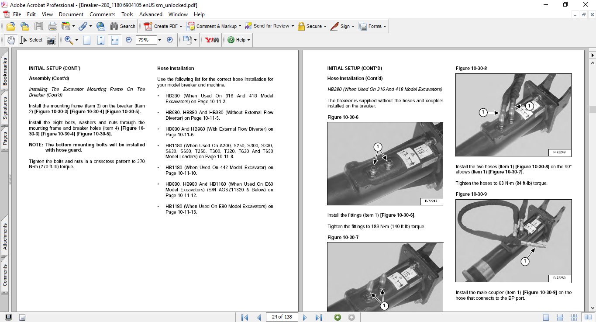Image resolution: width=596 pixels, height=322 pixels.
Task: Select the Zoom In magnifier tool
Action: pos(69,40)
